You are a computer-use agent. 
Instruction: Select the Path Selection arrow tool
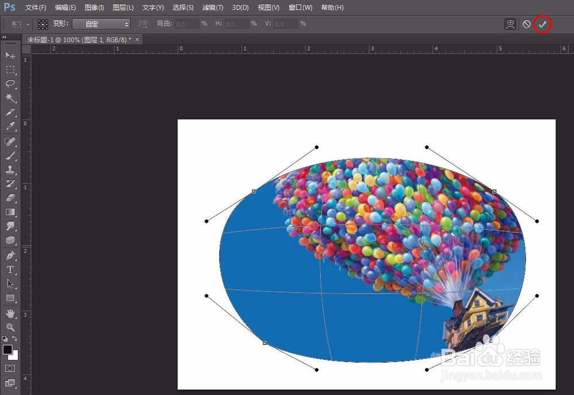coord(10,284)
